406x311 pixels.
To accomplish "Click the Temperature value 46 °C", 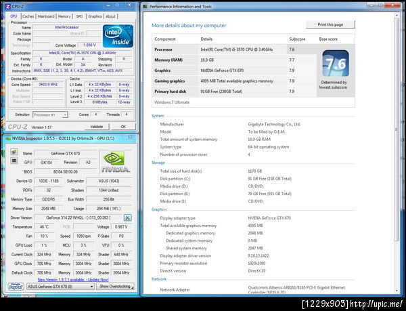I will (44, 227).
